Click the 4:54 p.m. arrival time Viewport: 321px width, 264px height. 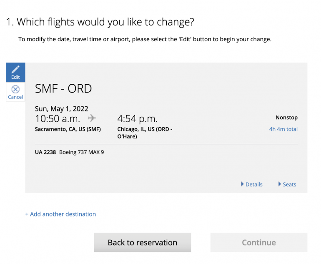click(x=137, y=118)
